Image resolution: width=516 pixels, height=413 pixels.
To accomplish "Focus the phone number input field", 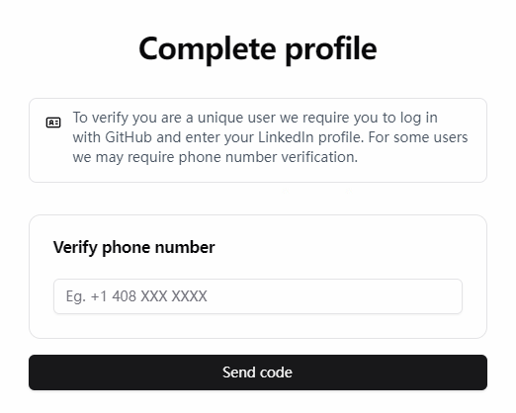I will [x=258, y=296].
